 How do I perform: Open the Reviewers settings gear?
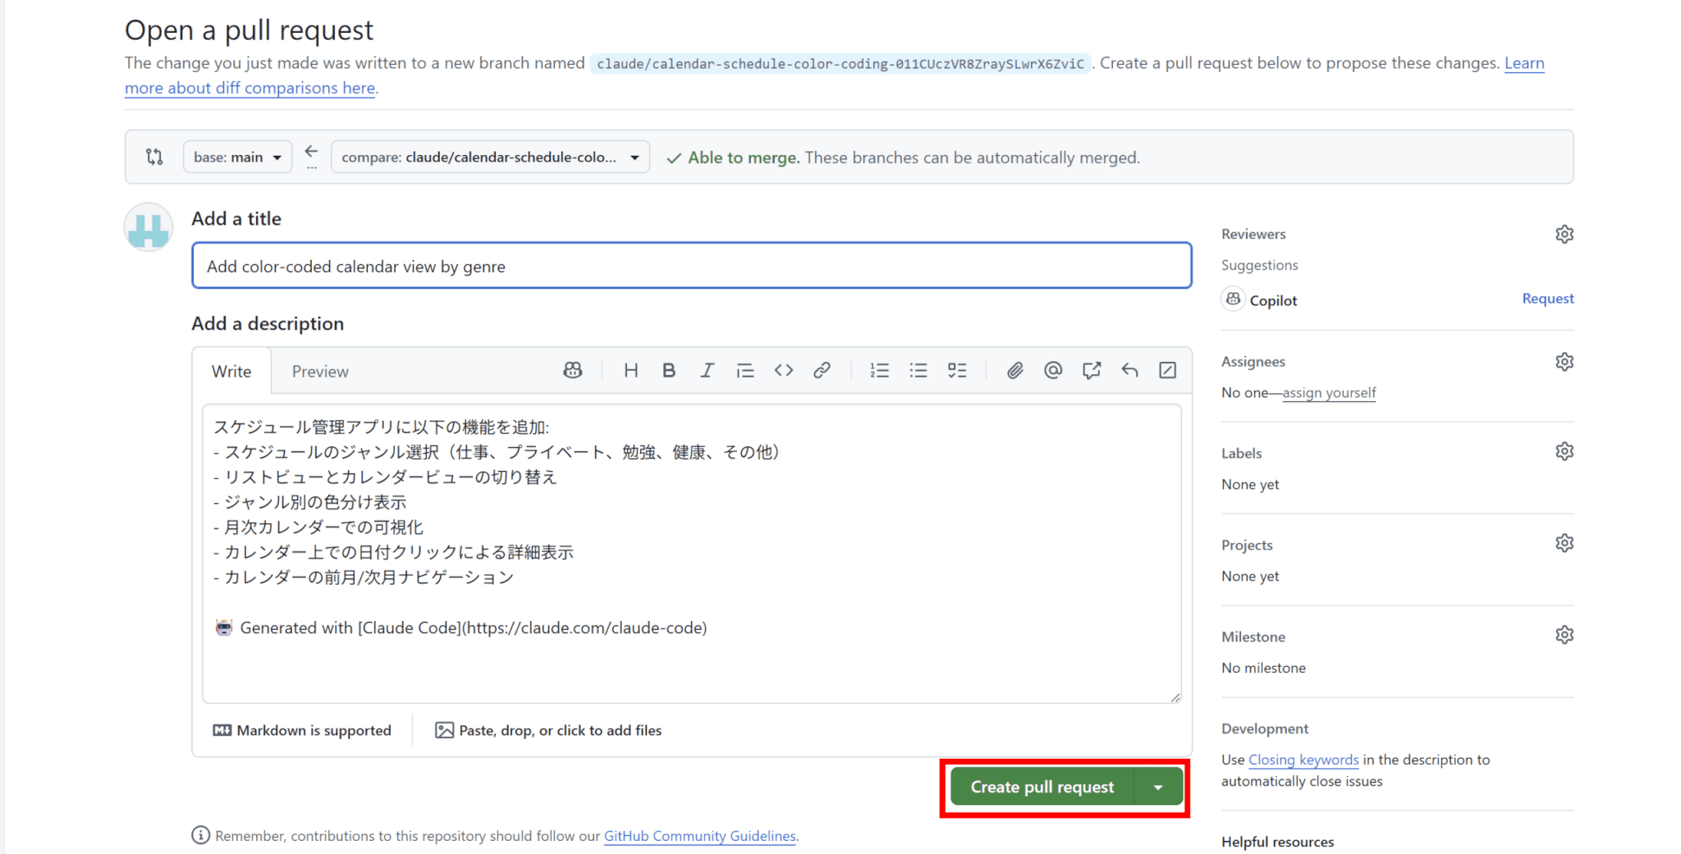click(1564, 235)
